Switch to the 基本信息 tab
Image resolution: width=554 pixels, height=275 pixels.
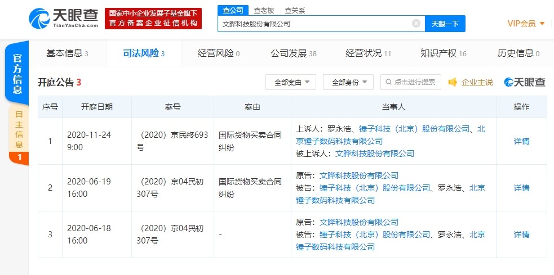pyautogui.click(x=67, y=53)
